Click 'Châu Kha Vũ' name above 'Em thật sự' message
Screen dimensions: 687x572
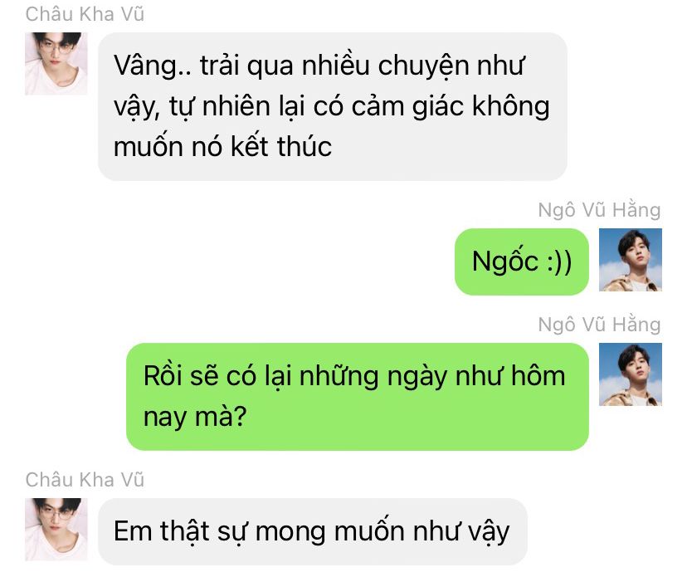click(85, 480)
